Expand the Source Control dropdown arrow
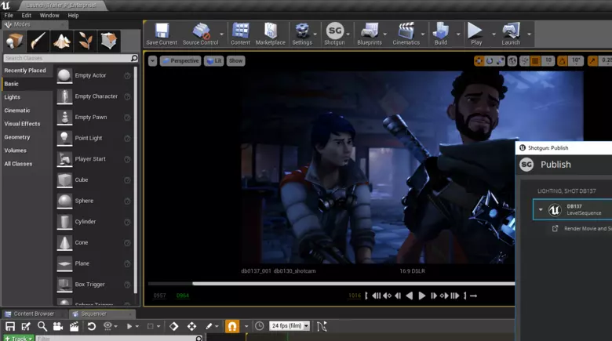The width and height of the screenshot is (612, 341). point(222,34)
